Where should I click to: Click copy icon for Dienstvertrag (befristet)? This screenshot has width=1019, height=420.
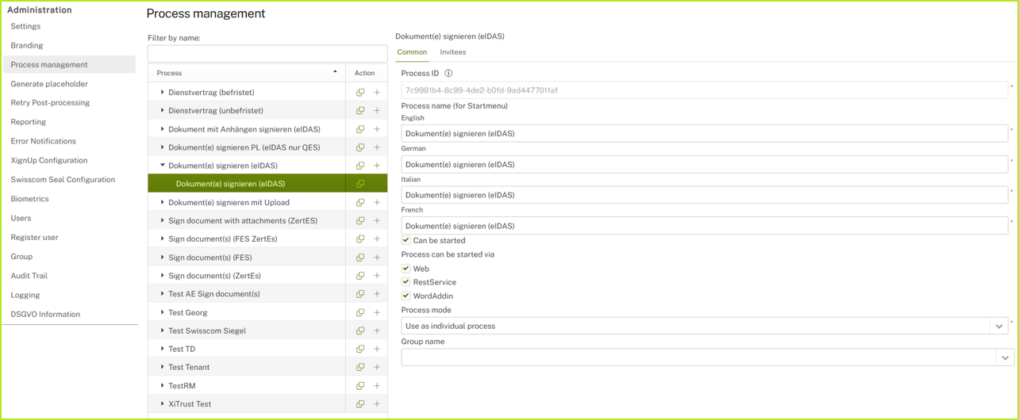360,93
